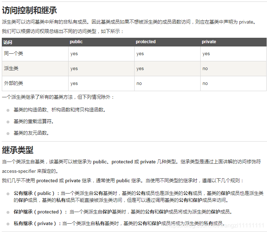
Task: Click the line starting access-specifier 来指定的
Action: tap(30, 171)
